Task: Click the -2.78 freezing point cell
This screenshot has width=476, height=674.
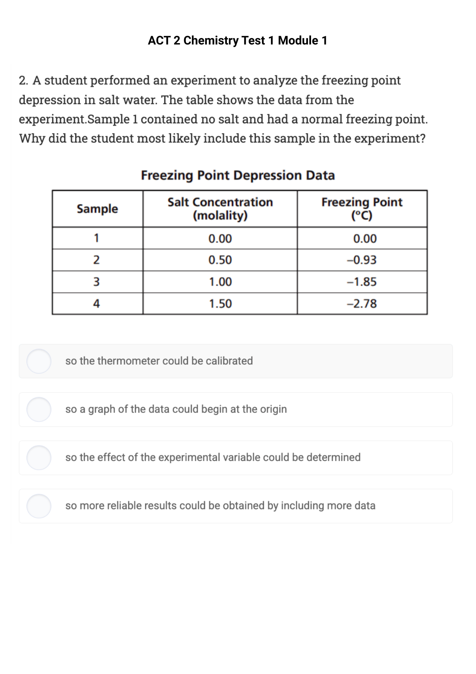Action: click(x=362, y=303)
